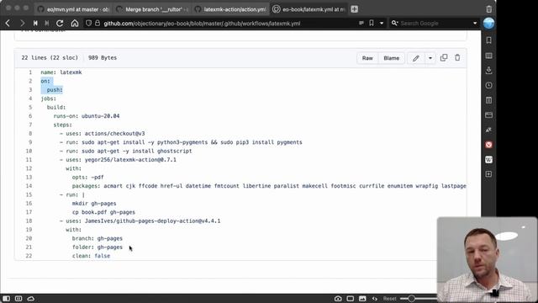
Task: Toggle tab tiling in status bar
Action: pos(18,299)
